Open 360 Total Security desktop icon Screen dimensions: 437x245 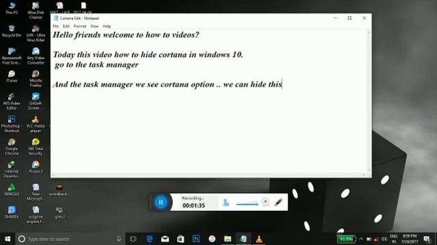coord(36,147)
